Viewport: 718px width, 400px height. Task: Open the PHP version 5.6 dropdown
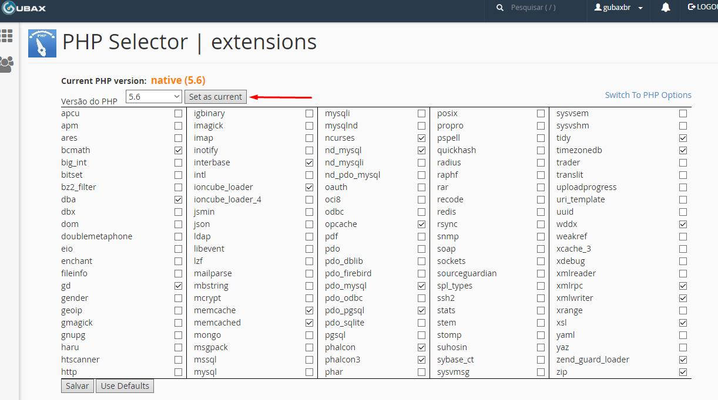point(154,97)
